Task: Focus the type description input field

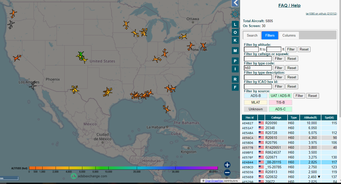Action: (258, 77)
